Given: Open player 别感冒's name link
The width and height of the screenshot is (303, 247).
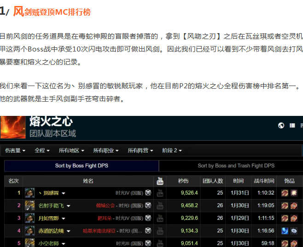Looking at the screenshot, I should [49, 193].
